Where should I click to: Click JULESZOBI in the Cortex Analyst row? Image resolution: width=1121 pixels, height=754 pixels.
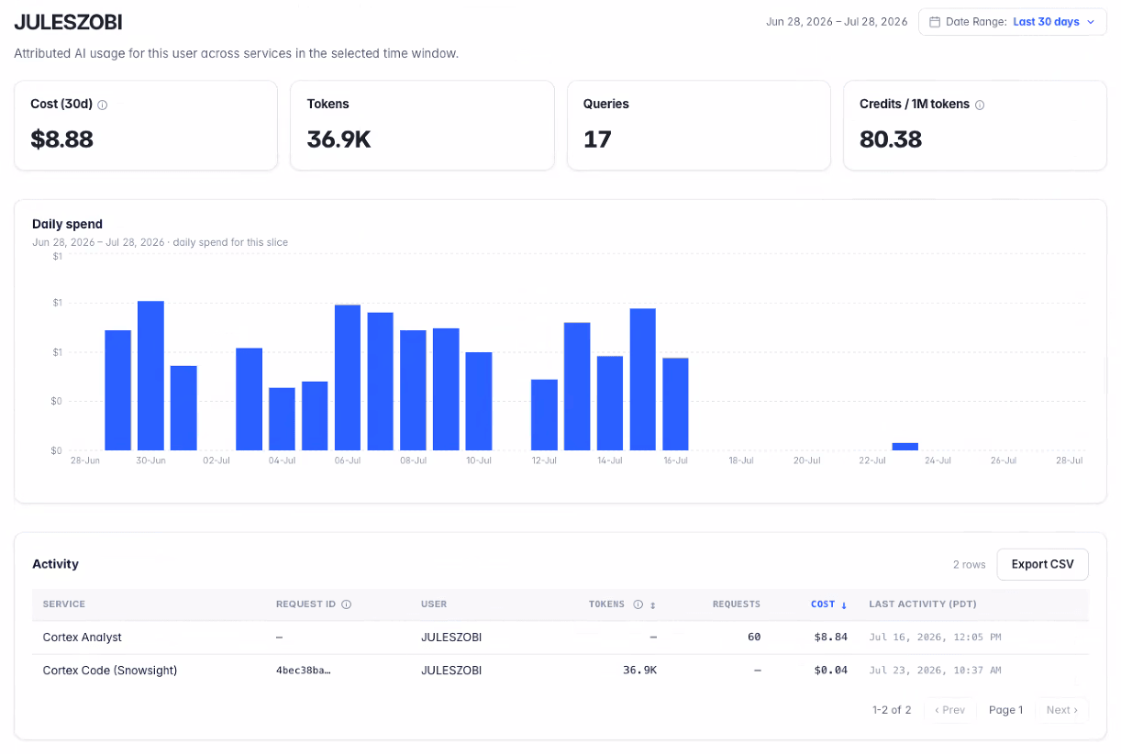pyautogui.click(x=451, y=638)
